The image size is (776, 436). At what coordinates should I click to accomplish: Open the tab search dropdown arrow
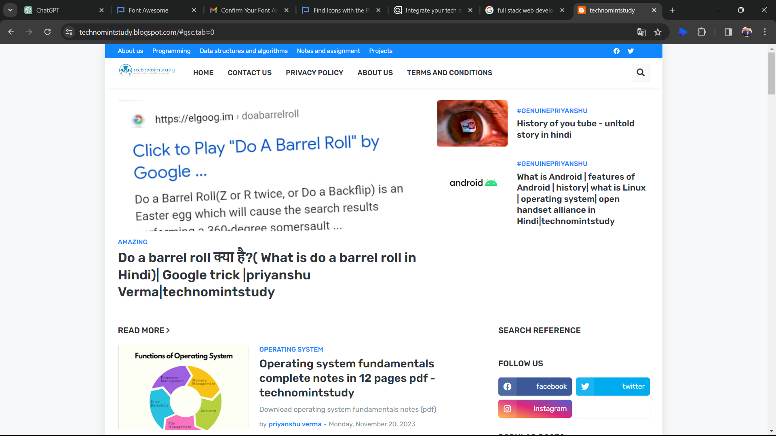tap(10, 10)
